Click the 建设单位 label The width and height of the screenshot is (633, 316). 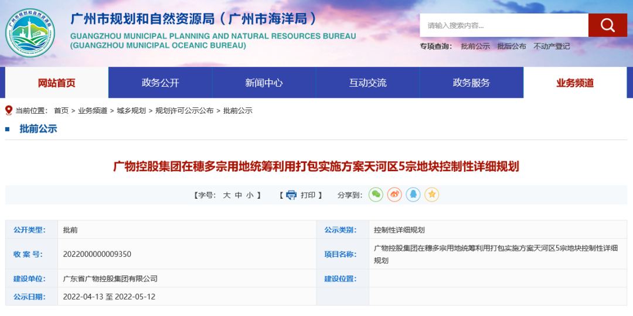click(x=29, y=278)
